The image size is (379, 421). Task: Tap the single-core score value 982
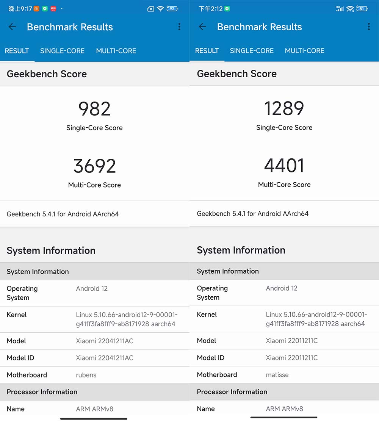coord(94,109)
